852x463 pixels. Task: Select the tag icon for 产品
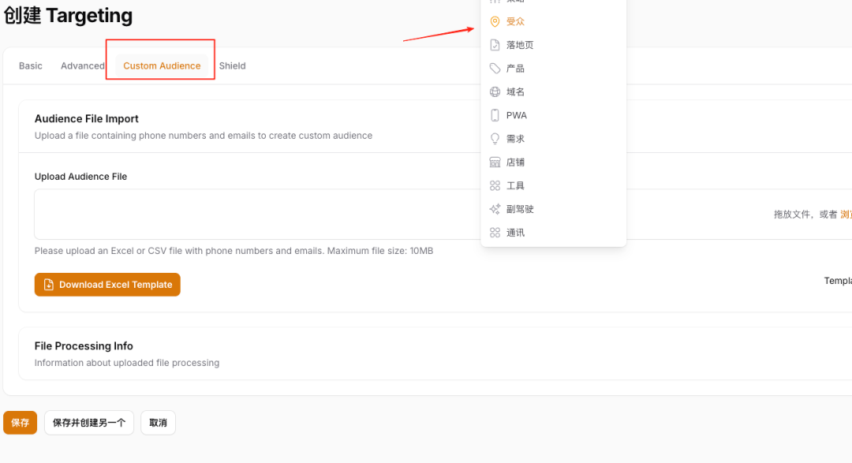495,69
